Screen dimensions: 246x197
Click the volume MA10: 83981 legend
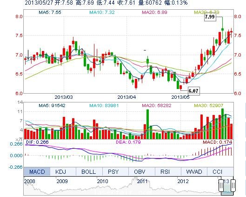click(104, 106)
